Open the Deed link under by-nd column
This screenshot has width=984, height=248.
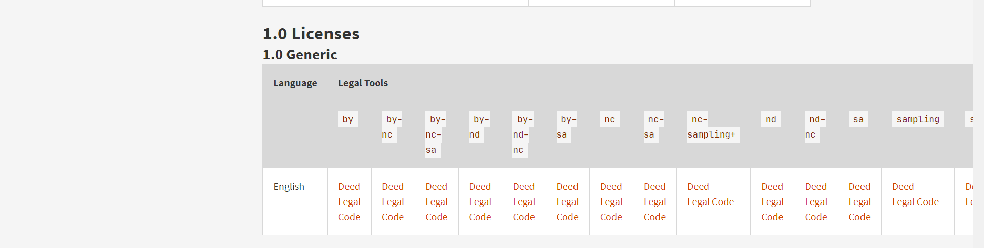tap(480, 187)
